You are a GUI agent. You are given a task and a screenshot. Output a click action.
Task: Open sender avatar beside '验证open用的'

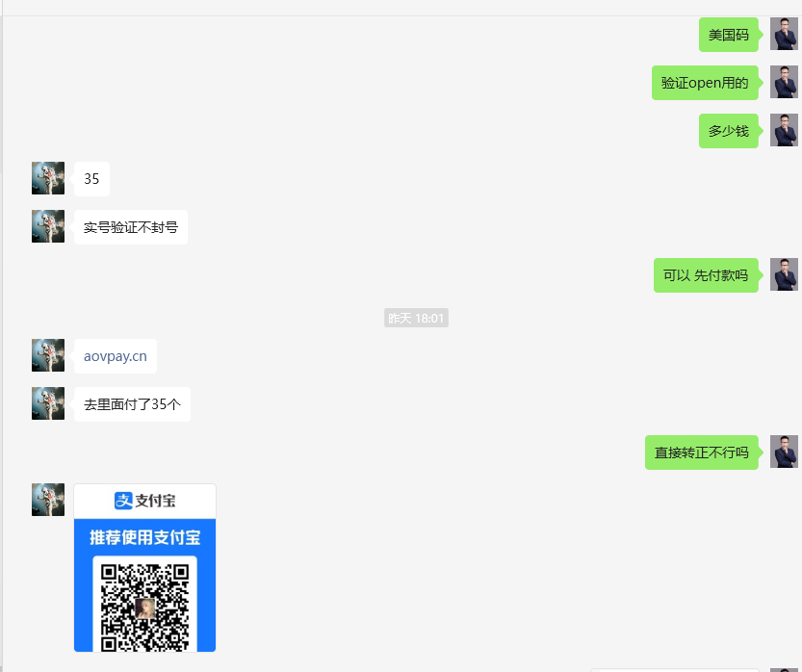click(x=784, y=82)
